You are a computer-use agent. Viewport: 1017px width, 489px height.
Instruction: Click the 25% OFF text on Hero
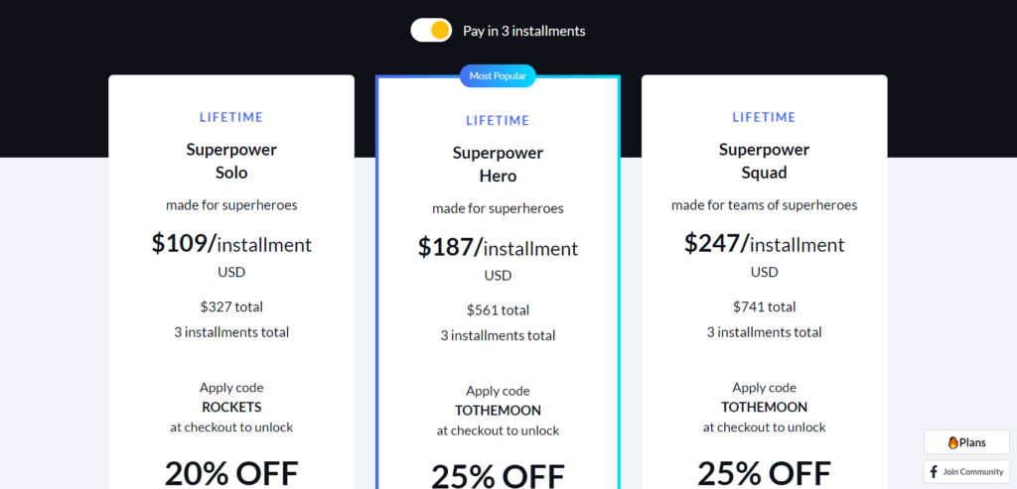(x=498, y=476)
